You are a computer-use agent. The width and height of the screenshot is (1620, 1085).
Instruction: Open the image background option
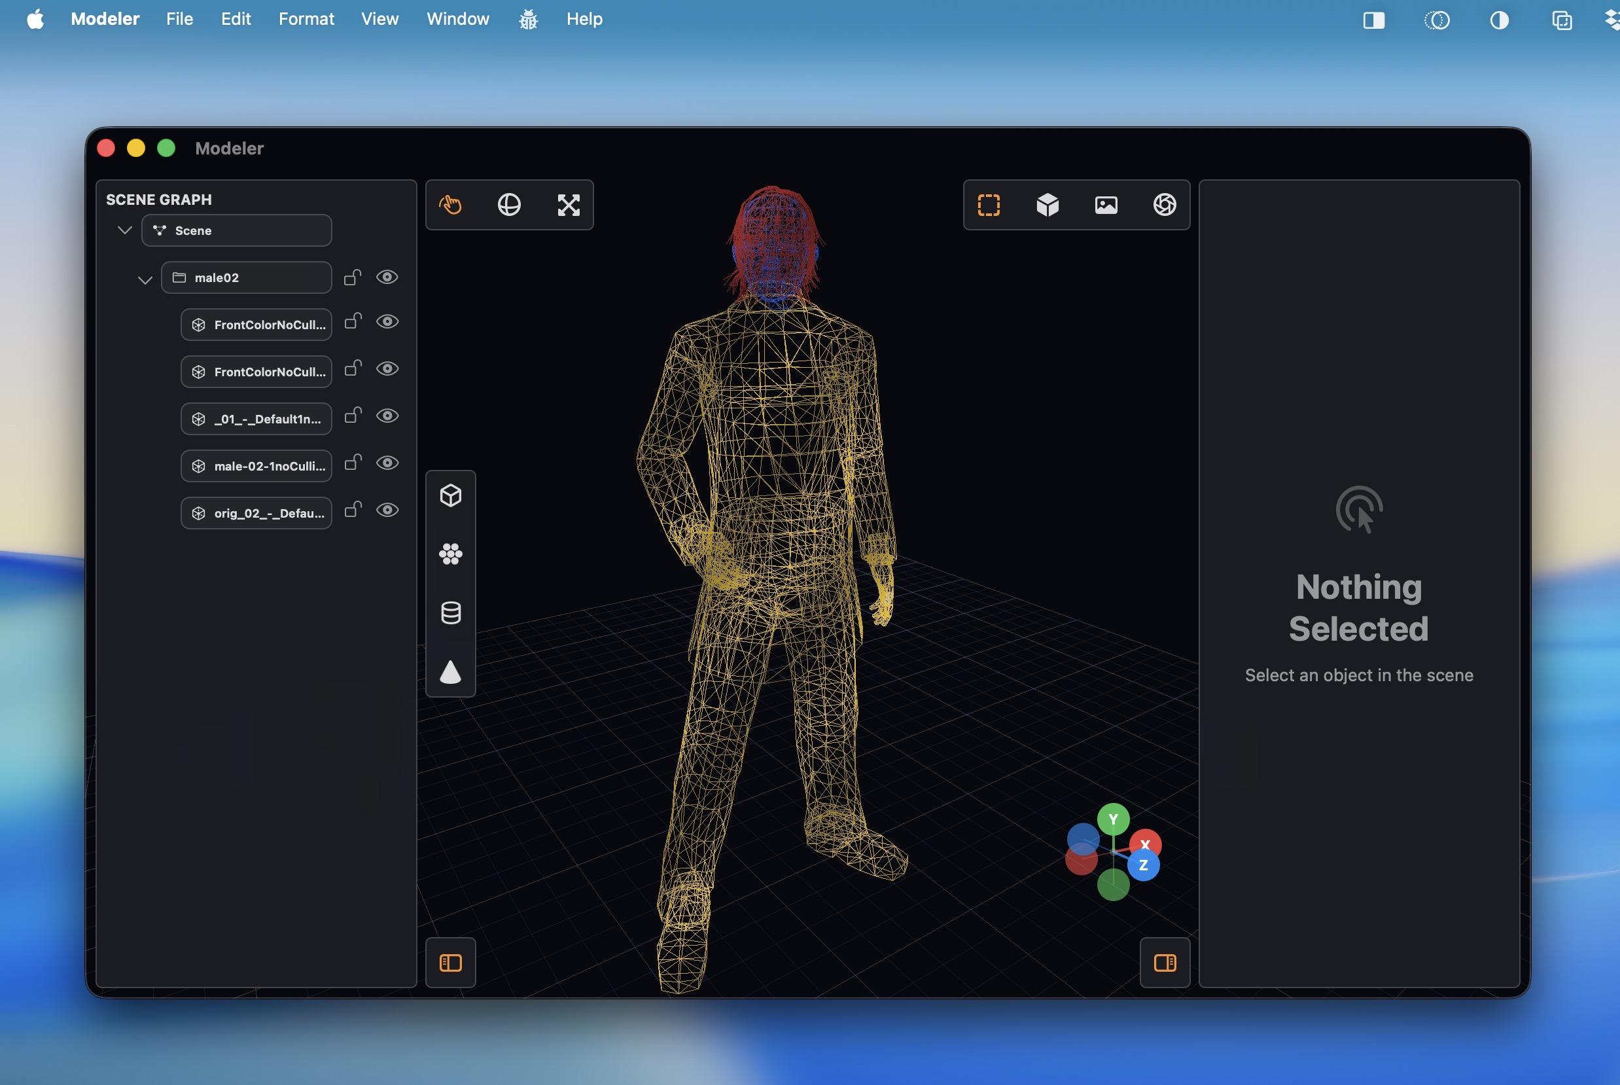[x=1106, y=205]
